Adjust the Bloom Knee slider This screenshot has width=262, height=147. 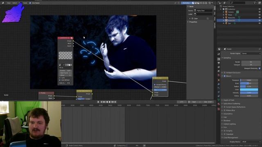[249, 83]
